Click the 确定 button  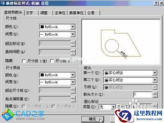click(93, 119)
